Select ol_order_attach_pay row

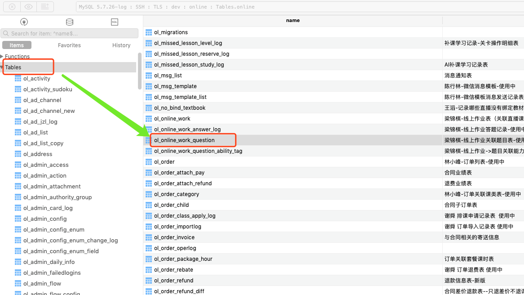tap(334, 173)
